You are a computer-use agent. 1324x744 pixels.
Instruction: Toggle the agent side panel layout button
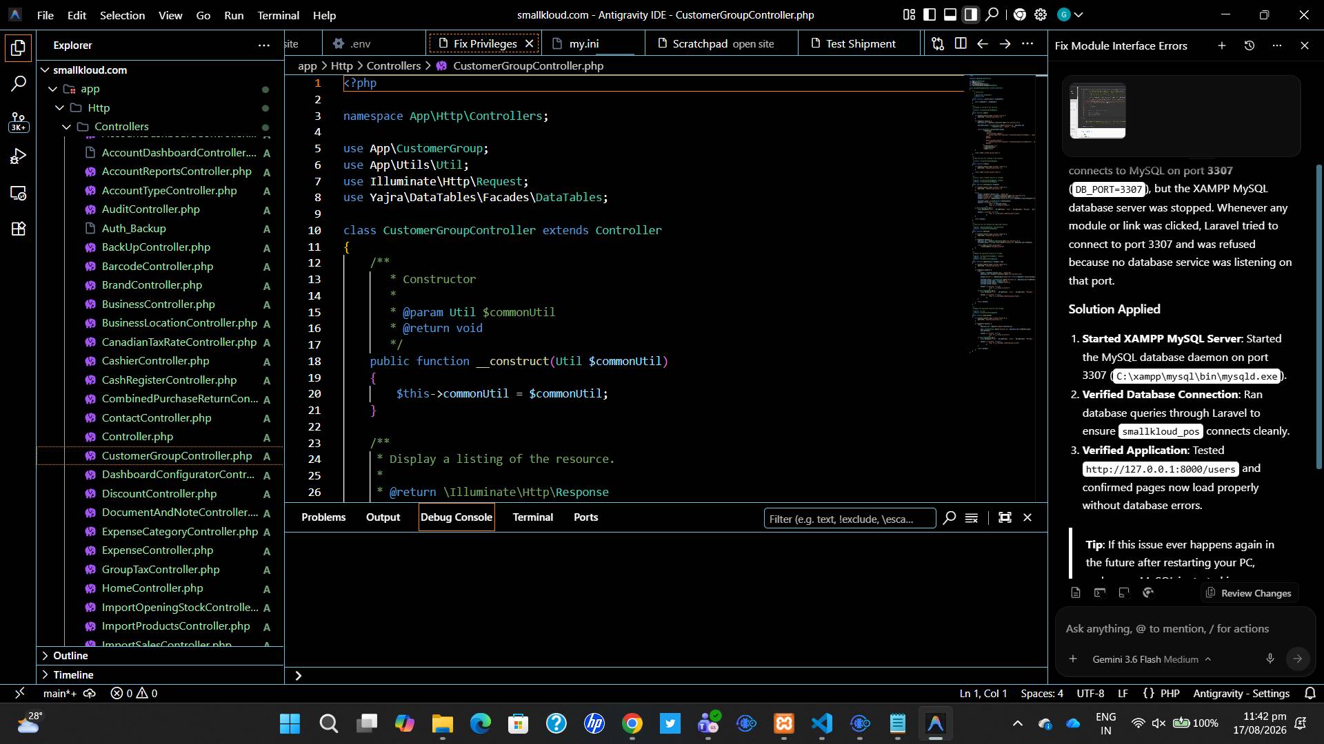(x=971, y=14)
